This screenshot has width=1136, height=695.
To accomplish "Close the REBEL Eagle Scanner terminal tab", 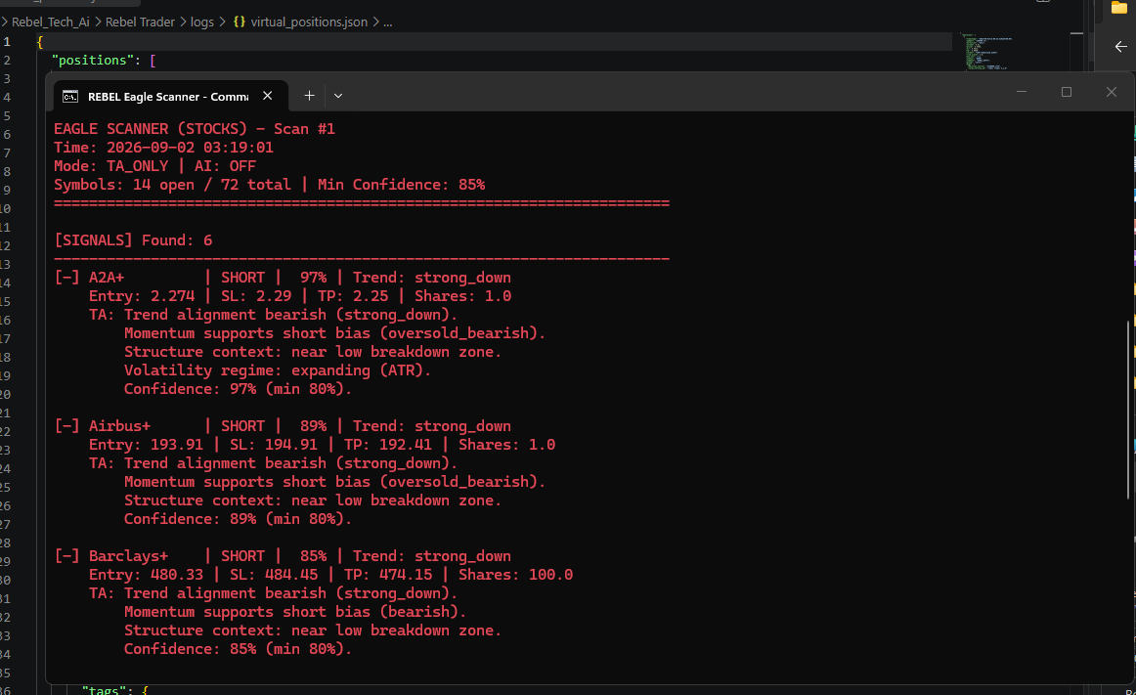I will [267, 96].
